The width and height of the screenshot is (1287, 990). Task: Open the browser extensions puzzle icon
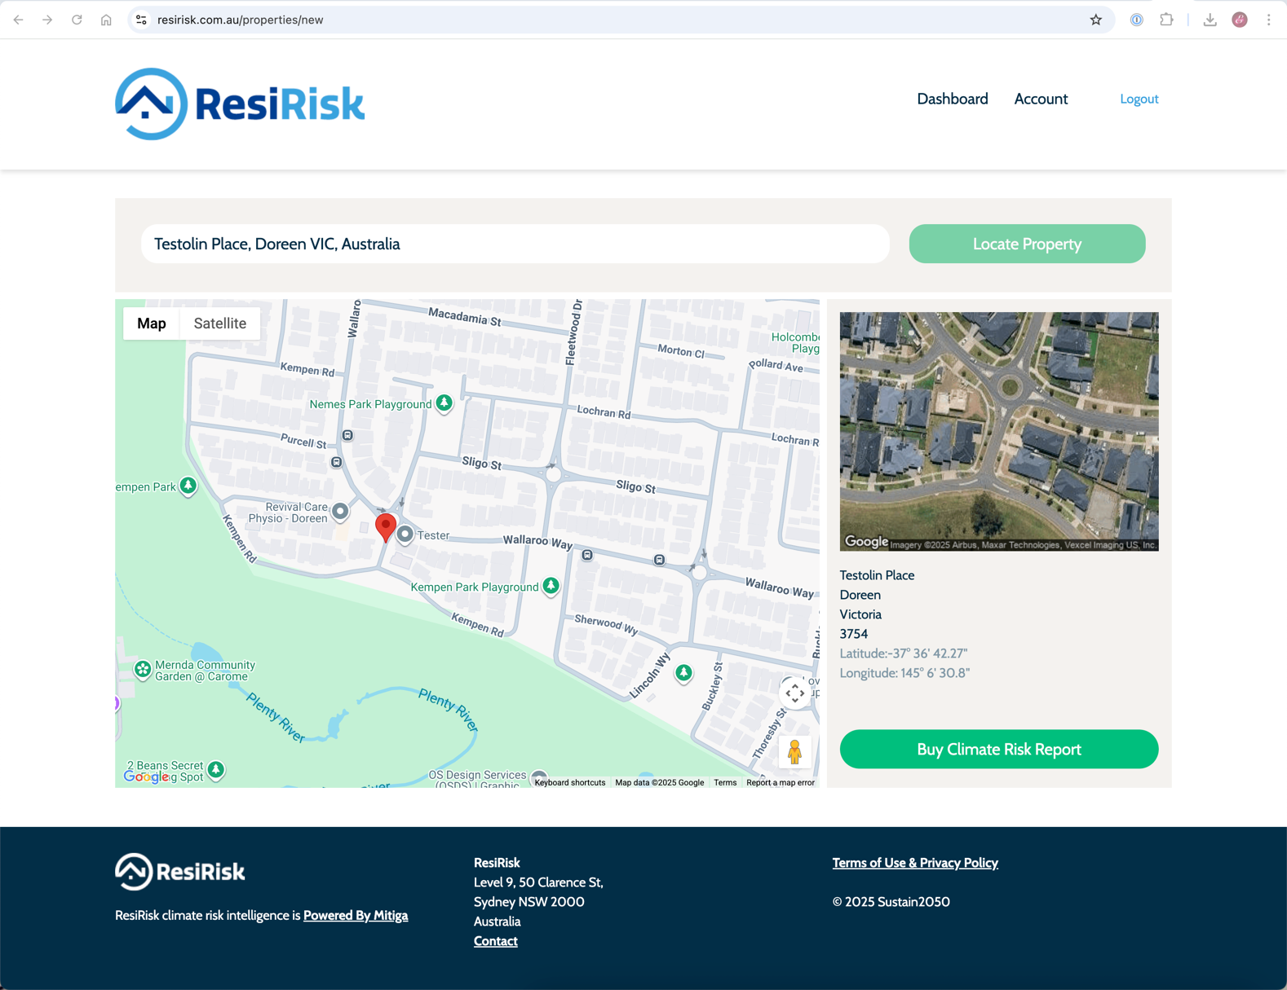(x=1166, y=20)
